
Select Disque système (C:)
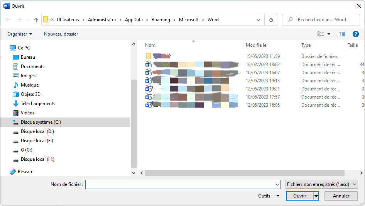[x=66, y=122]
